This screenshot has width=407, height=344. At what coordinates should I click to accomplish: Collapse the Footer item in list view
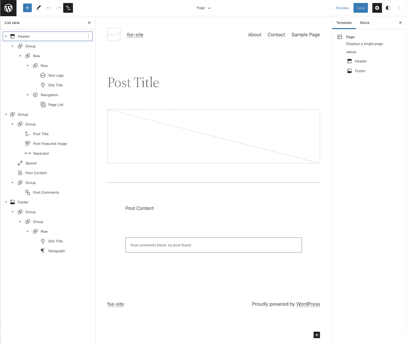click(x=6, y=202)
